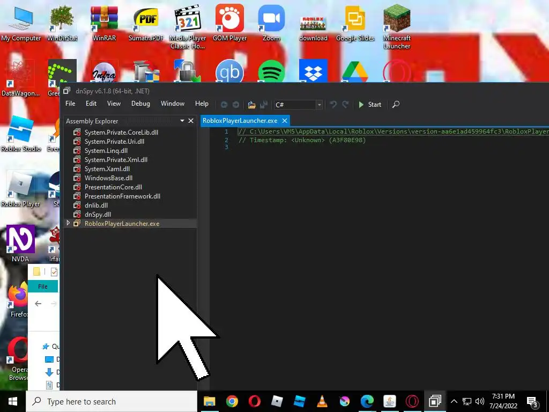Viewport: 549px width, 412px height.
Task: Open the dnSpy Window menu
Action: pos(172,104)
